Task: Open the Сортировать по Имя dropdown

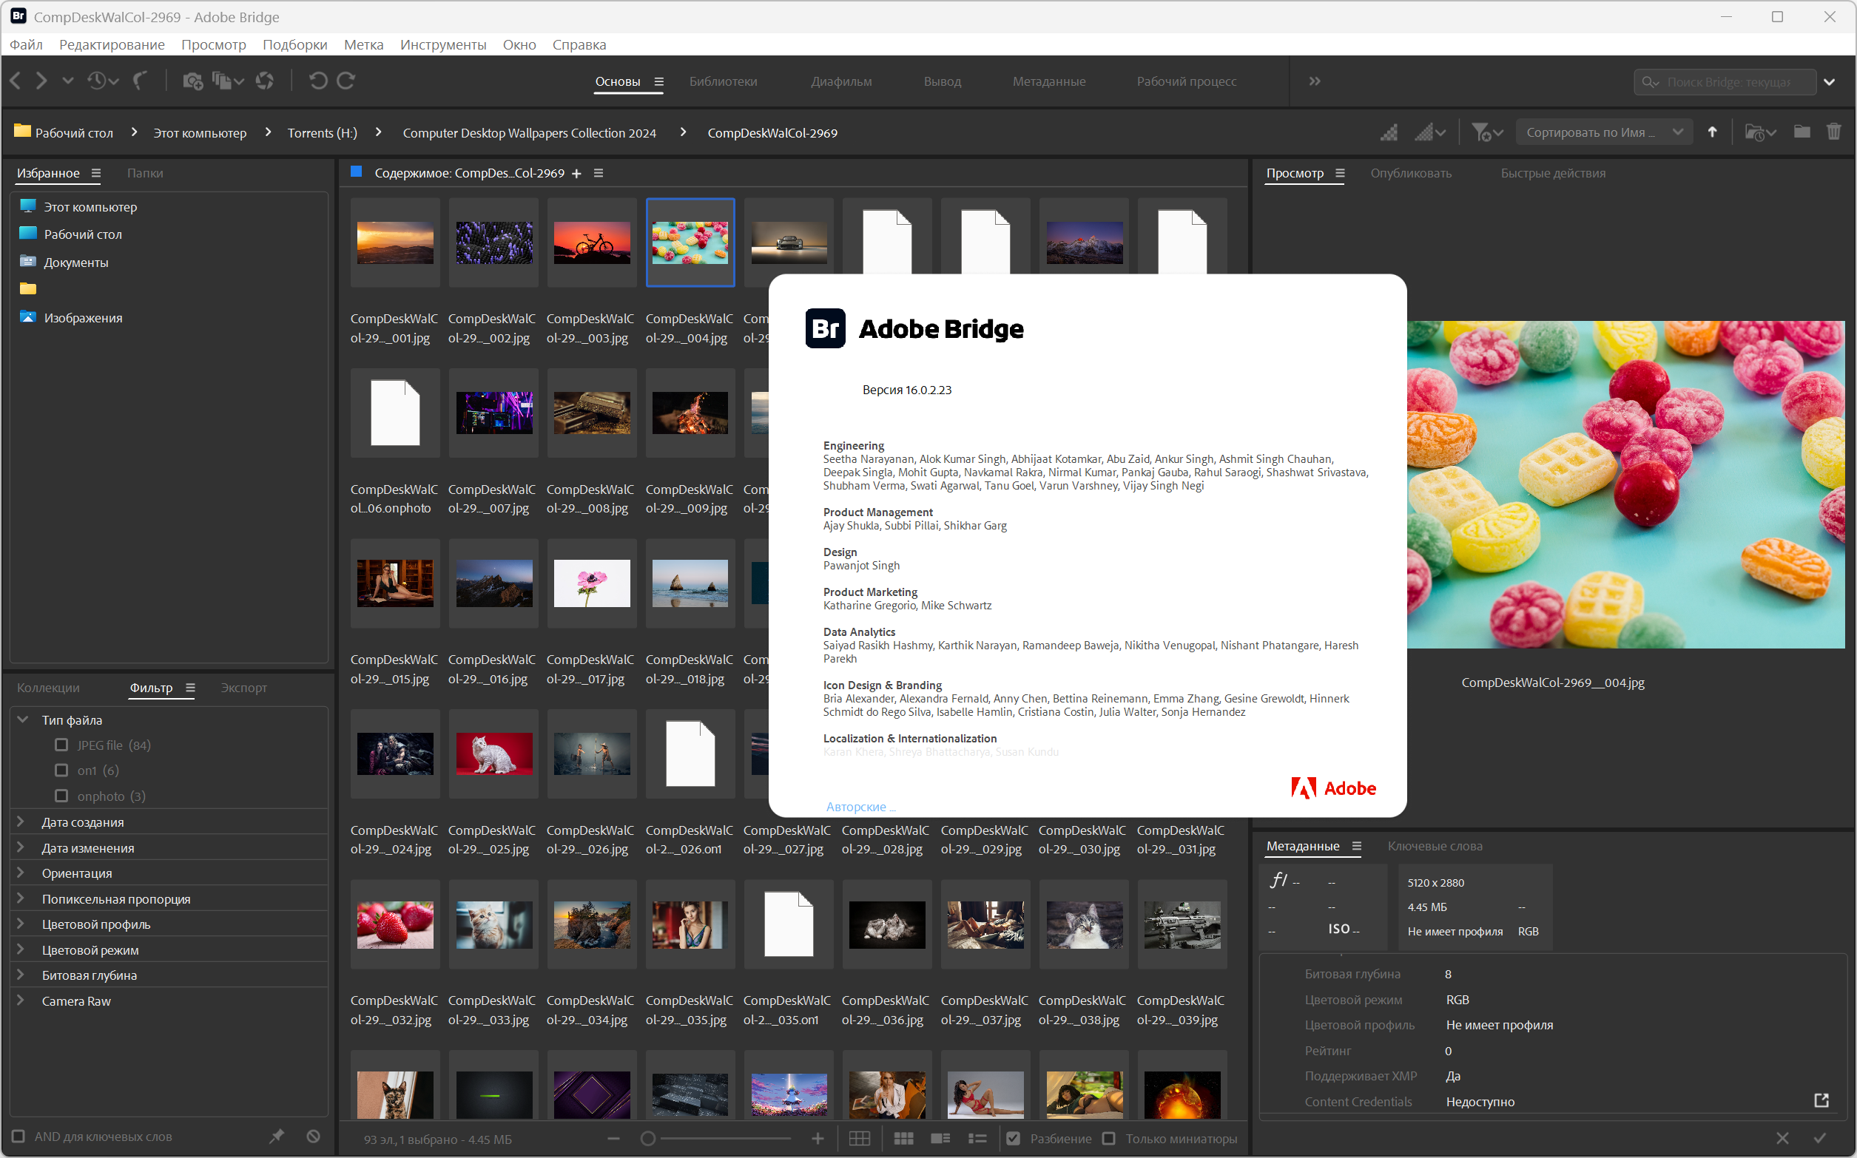Action: point(1604,132)
